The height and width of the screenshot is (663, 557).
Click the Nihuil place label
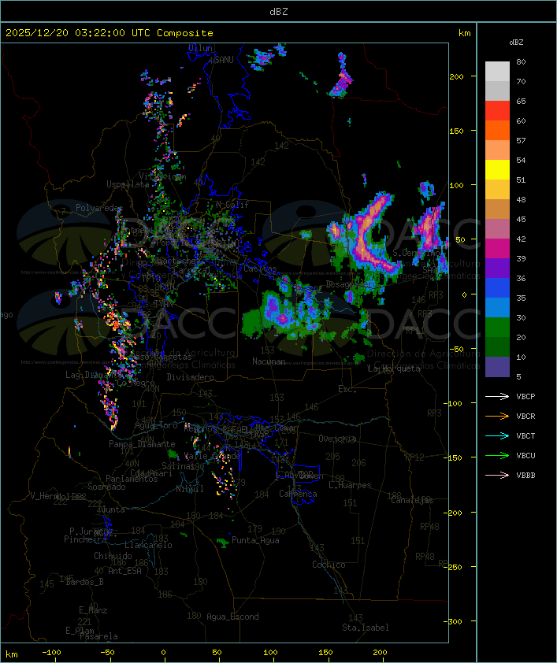coord(190,489)
